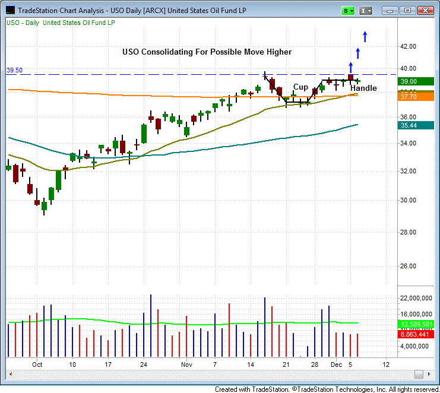440x393 pixels.
Task: Close the chart analysis window
Action: pos(425,11)
